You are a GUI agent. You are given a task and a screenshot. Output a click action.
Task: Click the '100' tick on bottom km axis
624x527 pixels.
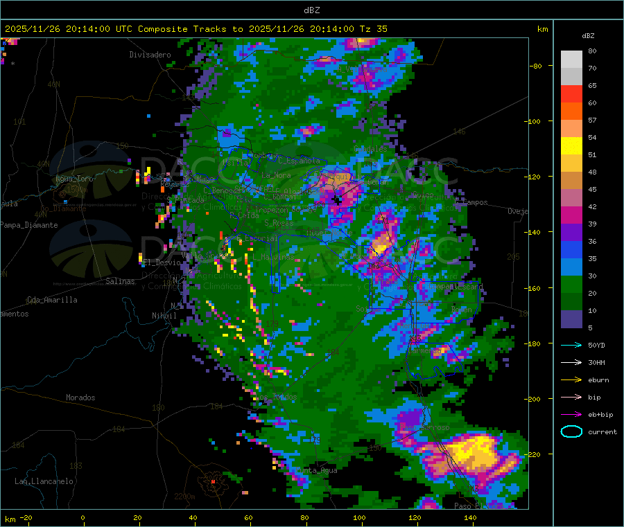point(359,517)
